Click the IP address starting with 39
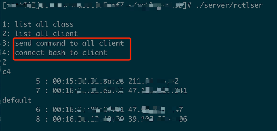The width and height of the screenshot is (277, 131). (x=158, y=119)
